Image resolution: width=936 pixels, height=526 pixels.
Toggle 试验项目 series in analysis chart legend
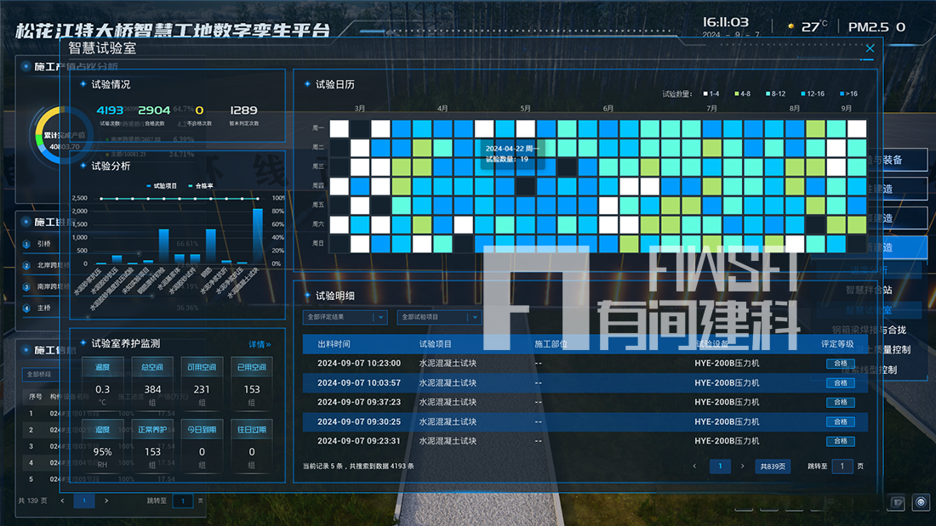162,186
